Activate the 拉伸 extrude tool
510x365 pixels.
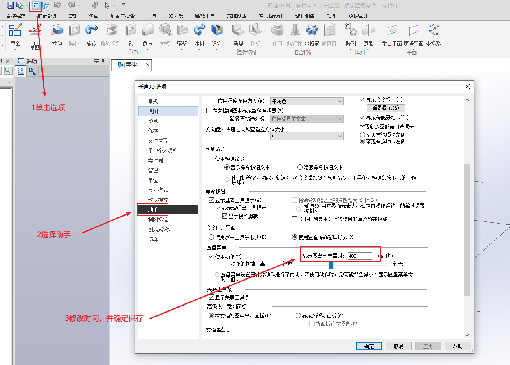pyautogui.click(x=57, y=35)
